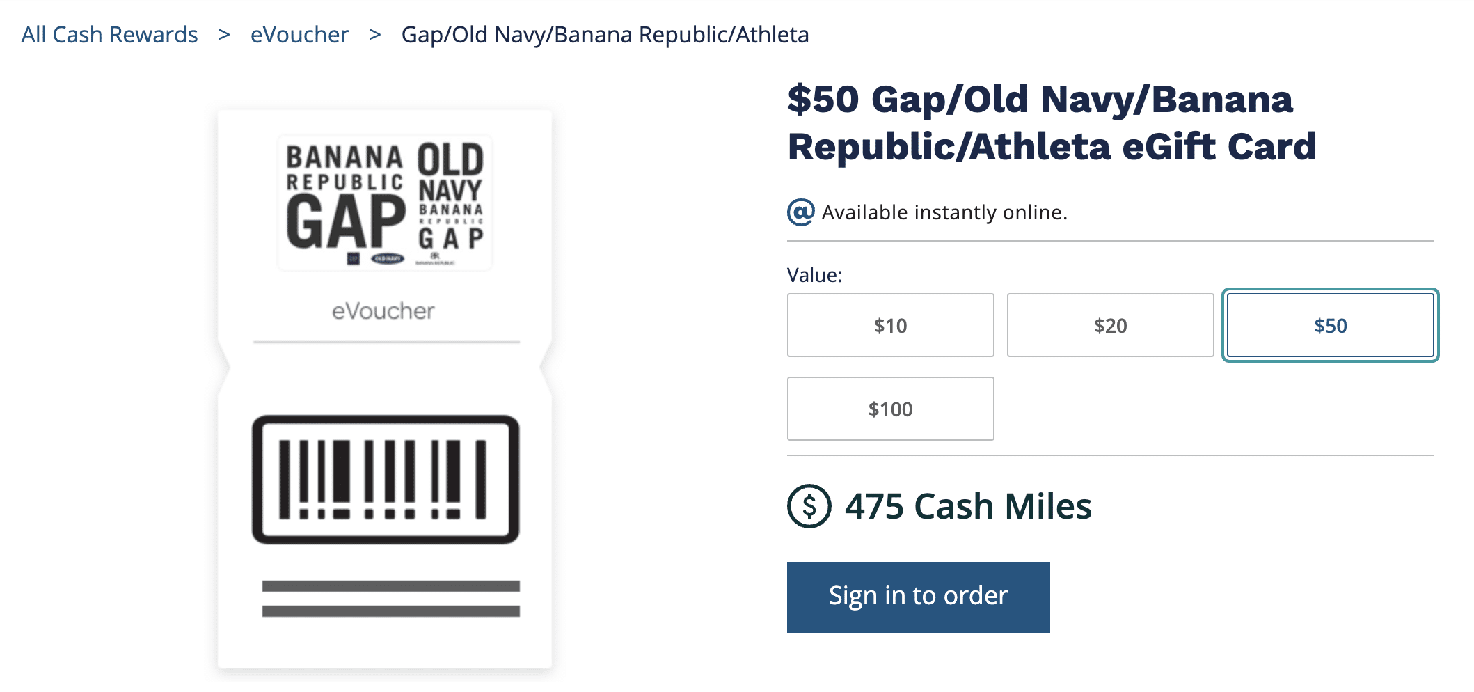Click the $50 eGift Card title heading
1474x692 pixels.
(x=1051, y=123)
